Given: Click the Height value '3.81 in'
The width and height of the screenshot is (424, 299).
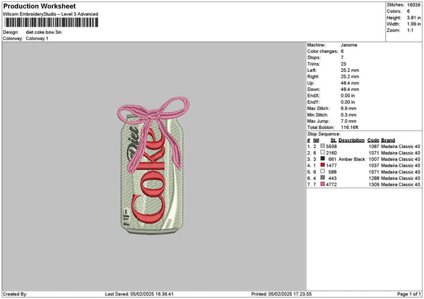Looking at the screenshot, I should point(413,18).
